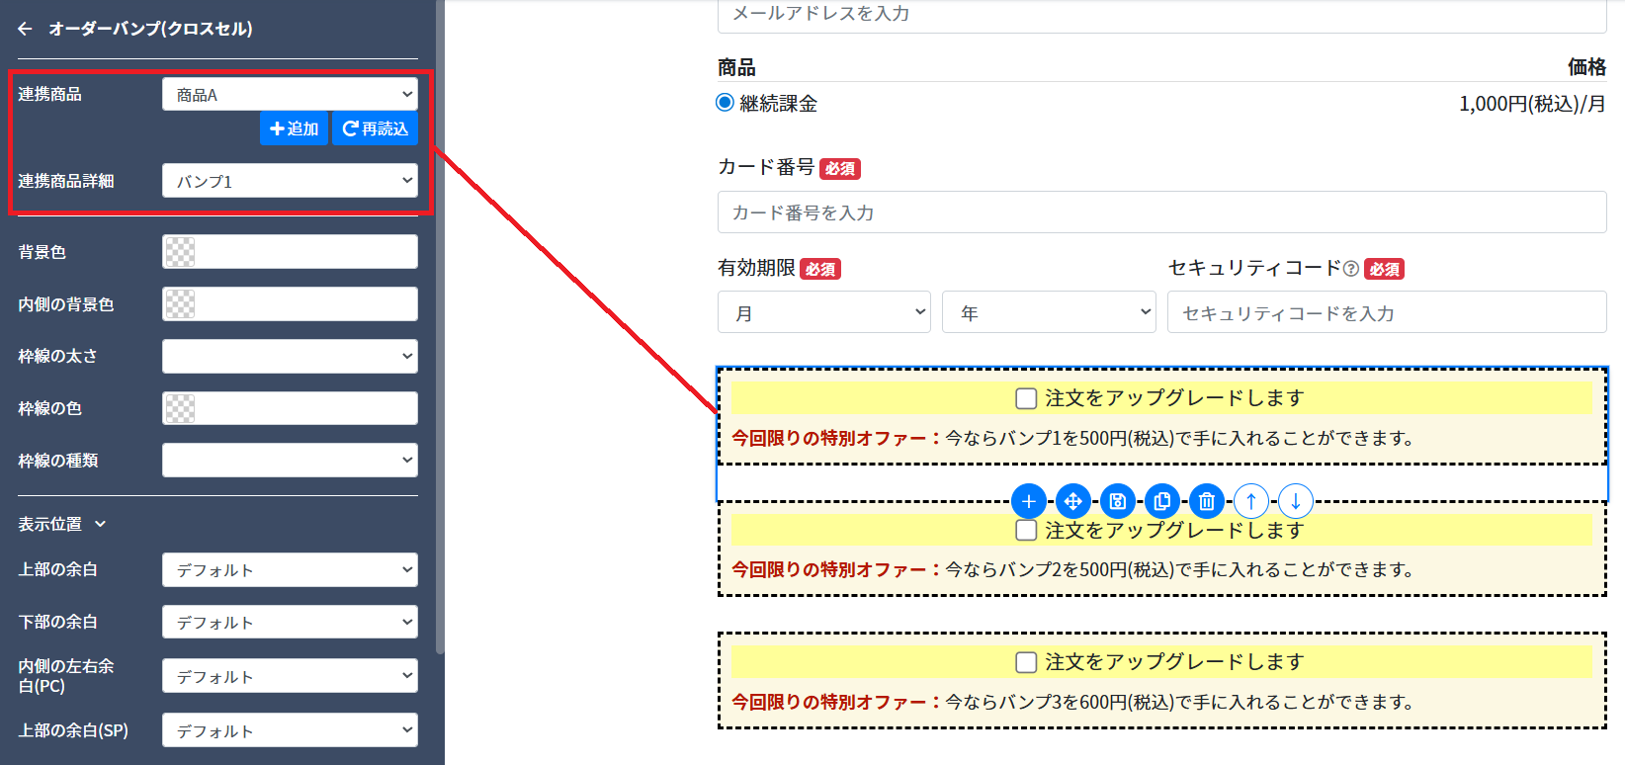Select the 継続課金 radio button

point(725,103)
